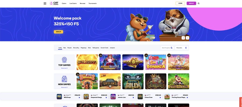This screenshot has height=107, width=242.
Task: Expand Show more under Top Games
Action: (x=64, y=68)
